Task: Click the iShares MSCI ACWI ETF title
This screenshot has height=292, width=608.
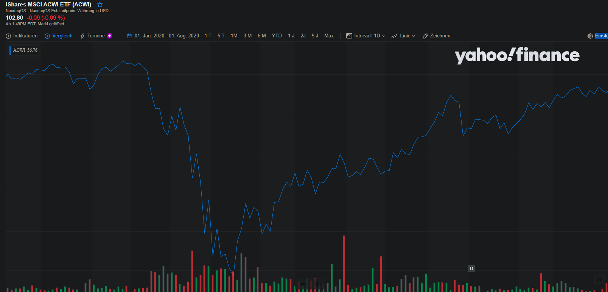Action: pos(48,5)
